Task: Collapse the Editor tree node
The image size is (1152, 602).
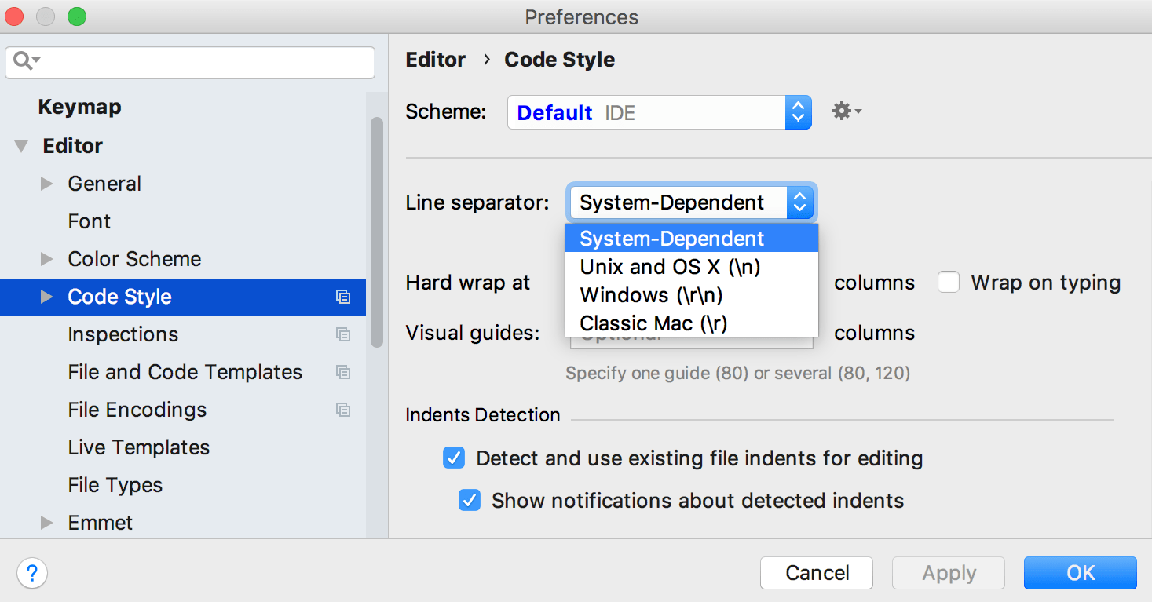Action: (20, 145)
